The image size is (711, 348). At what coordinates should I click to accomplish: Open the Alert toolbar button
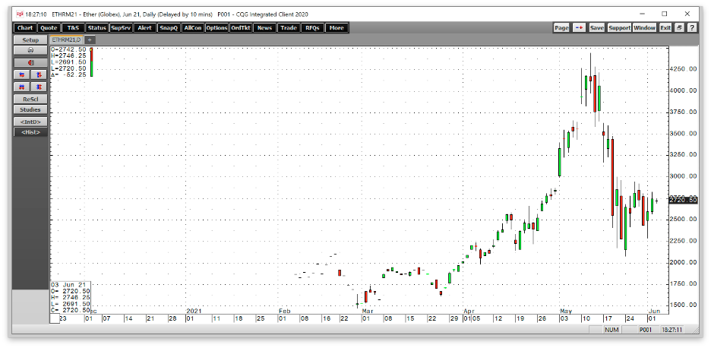(144, 28)
